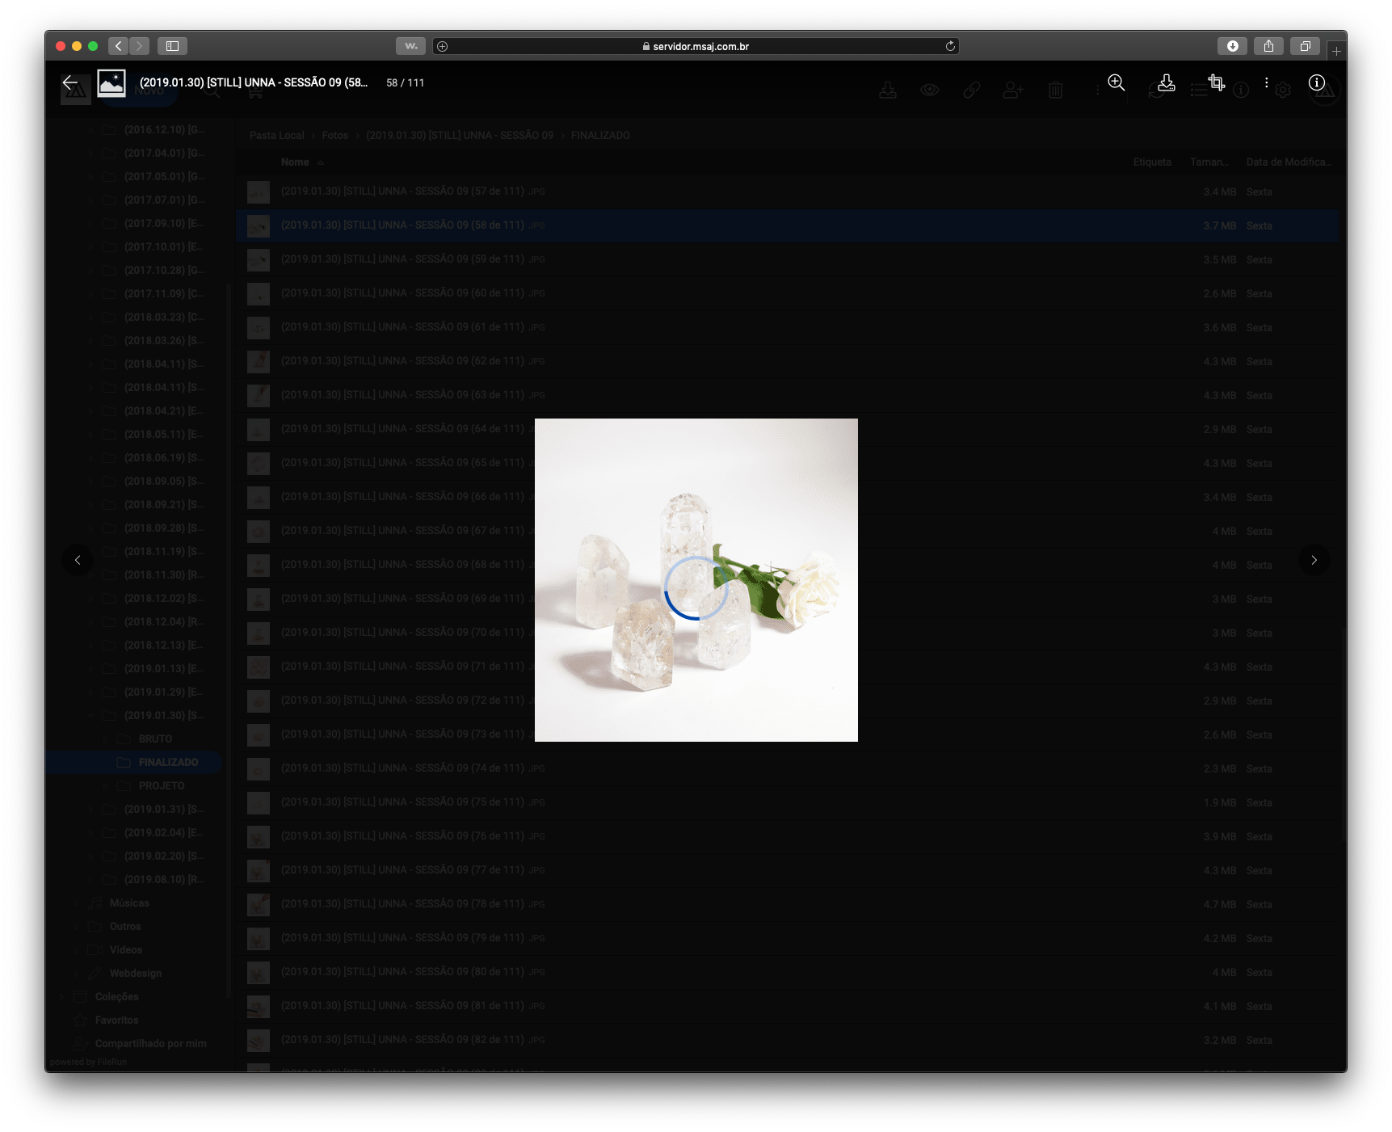Select file SESSÃO 09 (62 de 111)

tap(788, 361)
